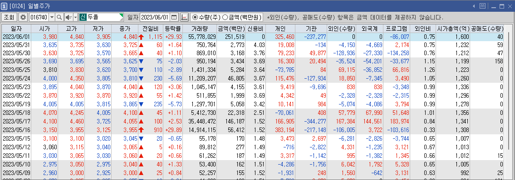
Task: Click the program value 183,974
Action: tap(399, 121)
